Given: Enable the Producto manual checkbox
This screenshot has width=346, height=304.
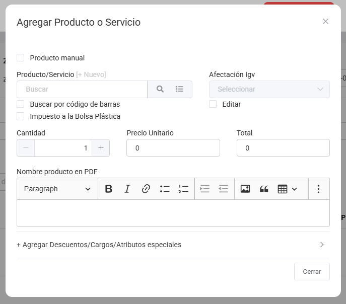Looking at the screenshot, I should [x=21, y=58].
